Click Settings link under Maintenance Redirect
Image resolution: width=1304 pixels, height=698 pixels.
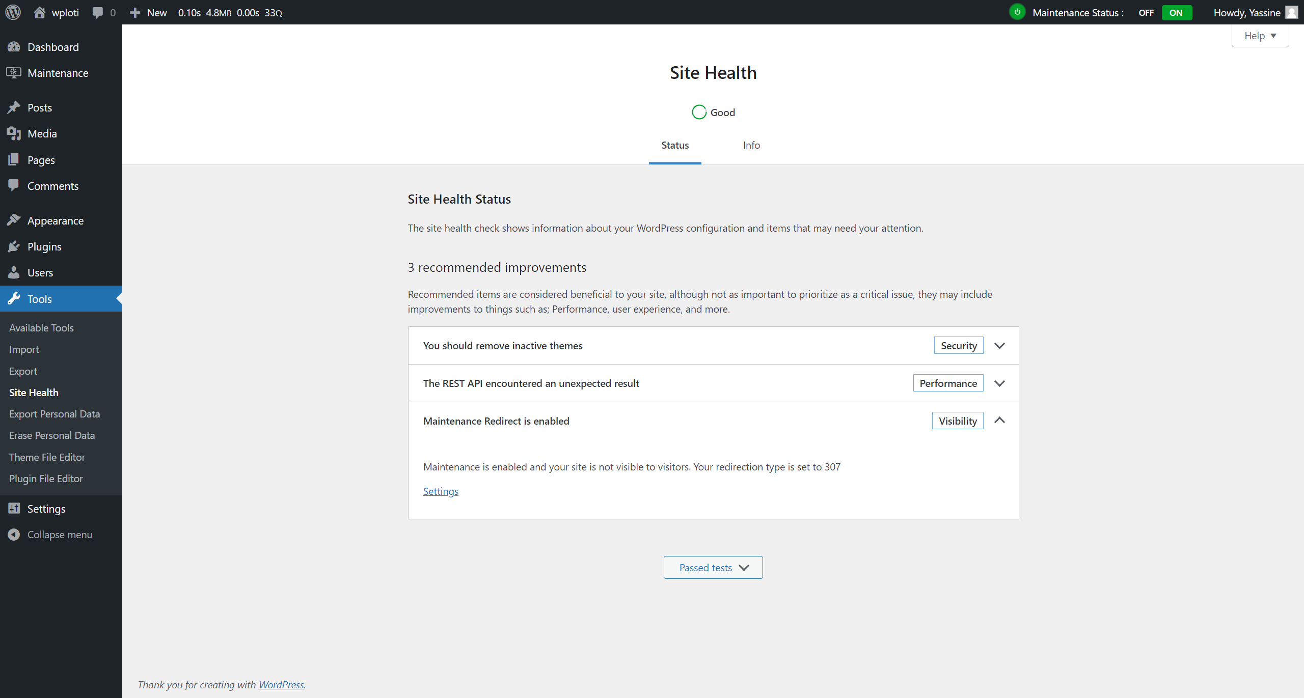441,491
